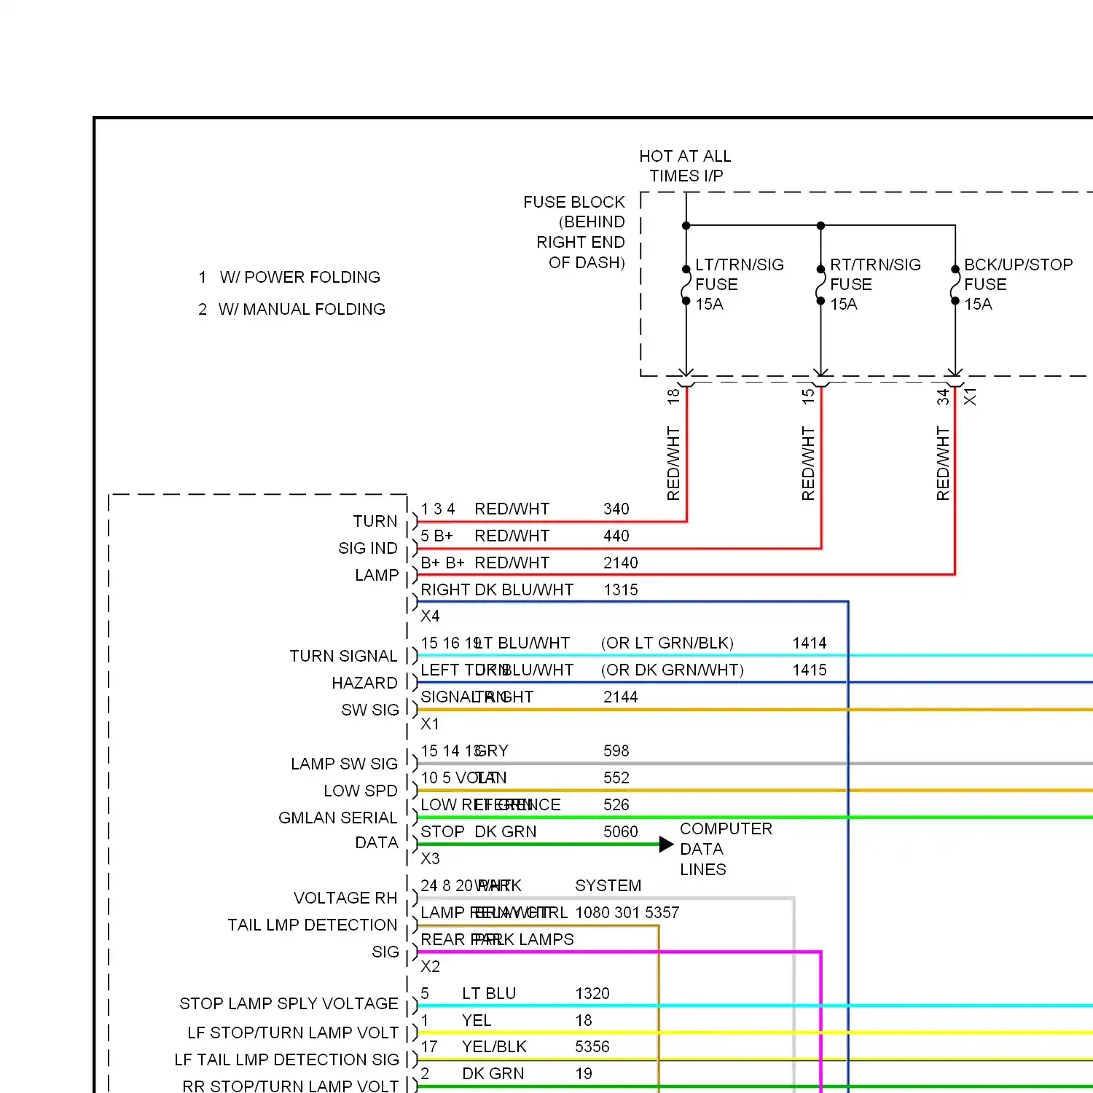The height and width of the screenshot is (1093, 1093).
Task: Click LT BLU wire label 1320
Action: [x=592, y=993]
